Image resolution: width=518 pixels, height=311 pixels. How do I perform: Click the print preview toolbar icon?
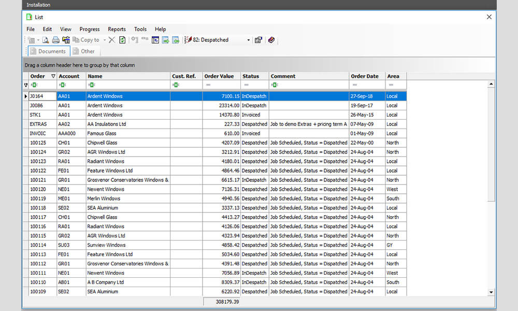click(46, 40)
